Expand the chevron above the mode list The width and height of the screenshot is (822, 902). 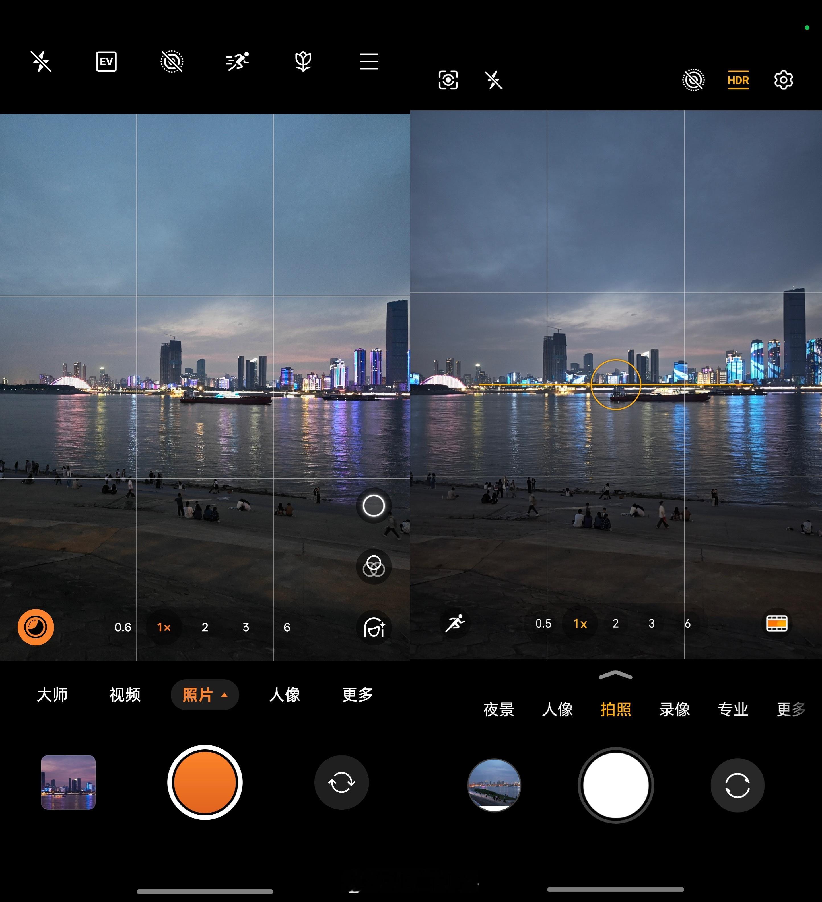pos(615,676)
